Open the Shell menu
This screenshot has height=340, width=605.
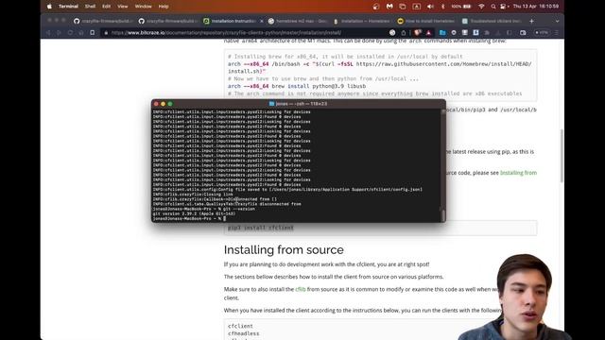pos(91,7)
